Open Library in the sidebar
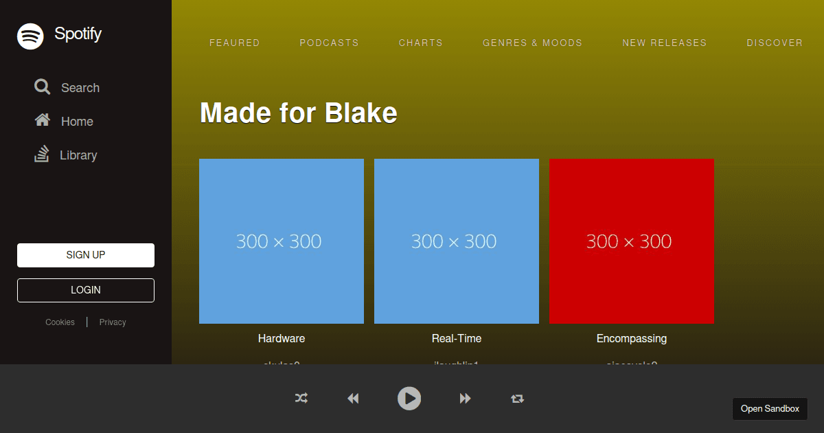 click(x=78, y=155)
